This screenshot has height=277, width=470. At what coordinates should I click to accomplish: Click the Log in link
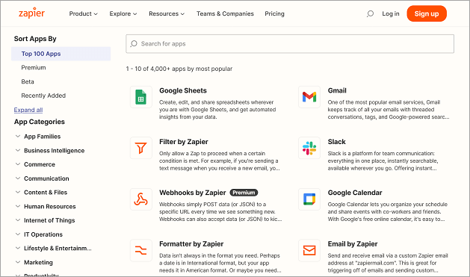[x=391, y=13]
